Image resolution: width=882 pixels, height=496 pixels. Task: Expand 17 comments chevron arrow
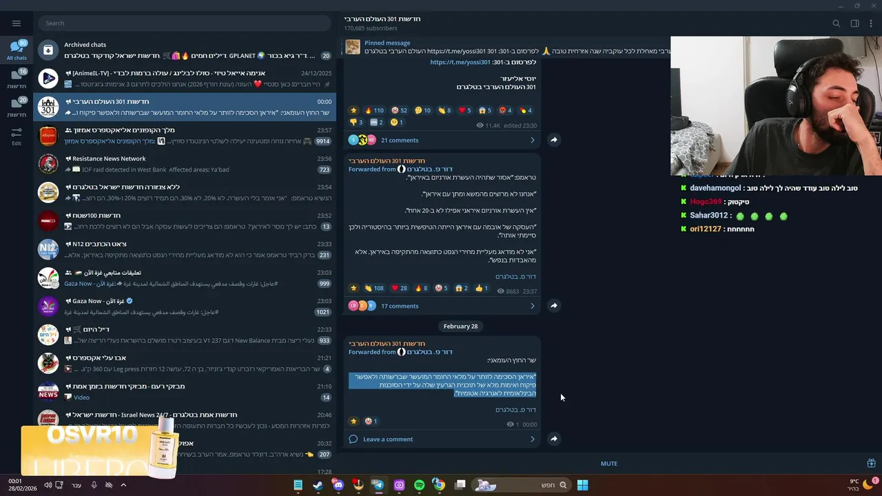pos(532,306)
